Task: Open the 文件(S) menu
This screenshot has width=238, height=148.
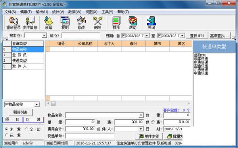Action: (x=10, y=12)
